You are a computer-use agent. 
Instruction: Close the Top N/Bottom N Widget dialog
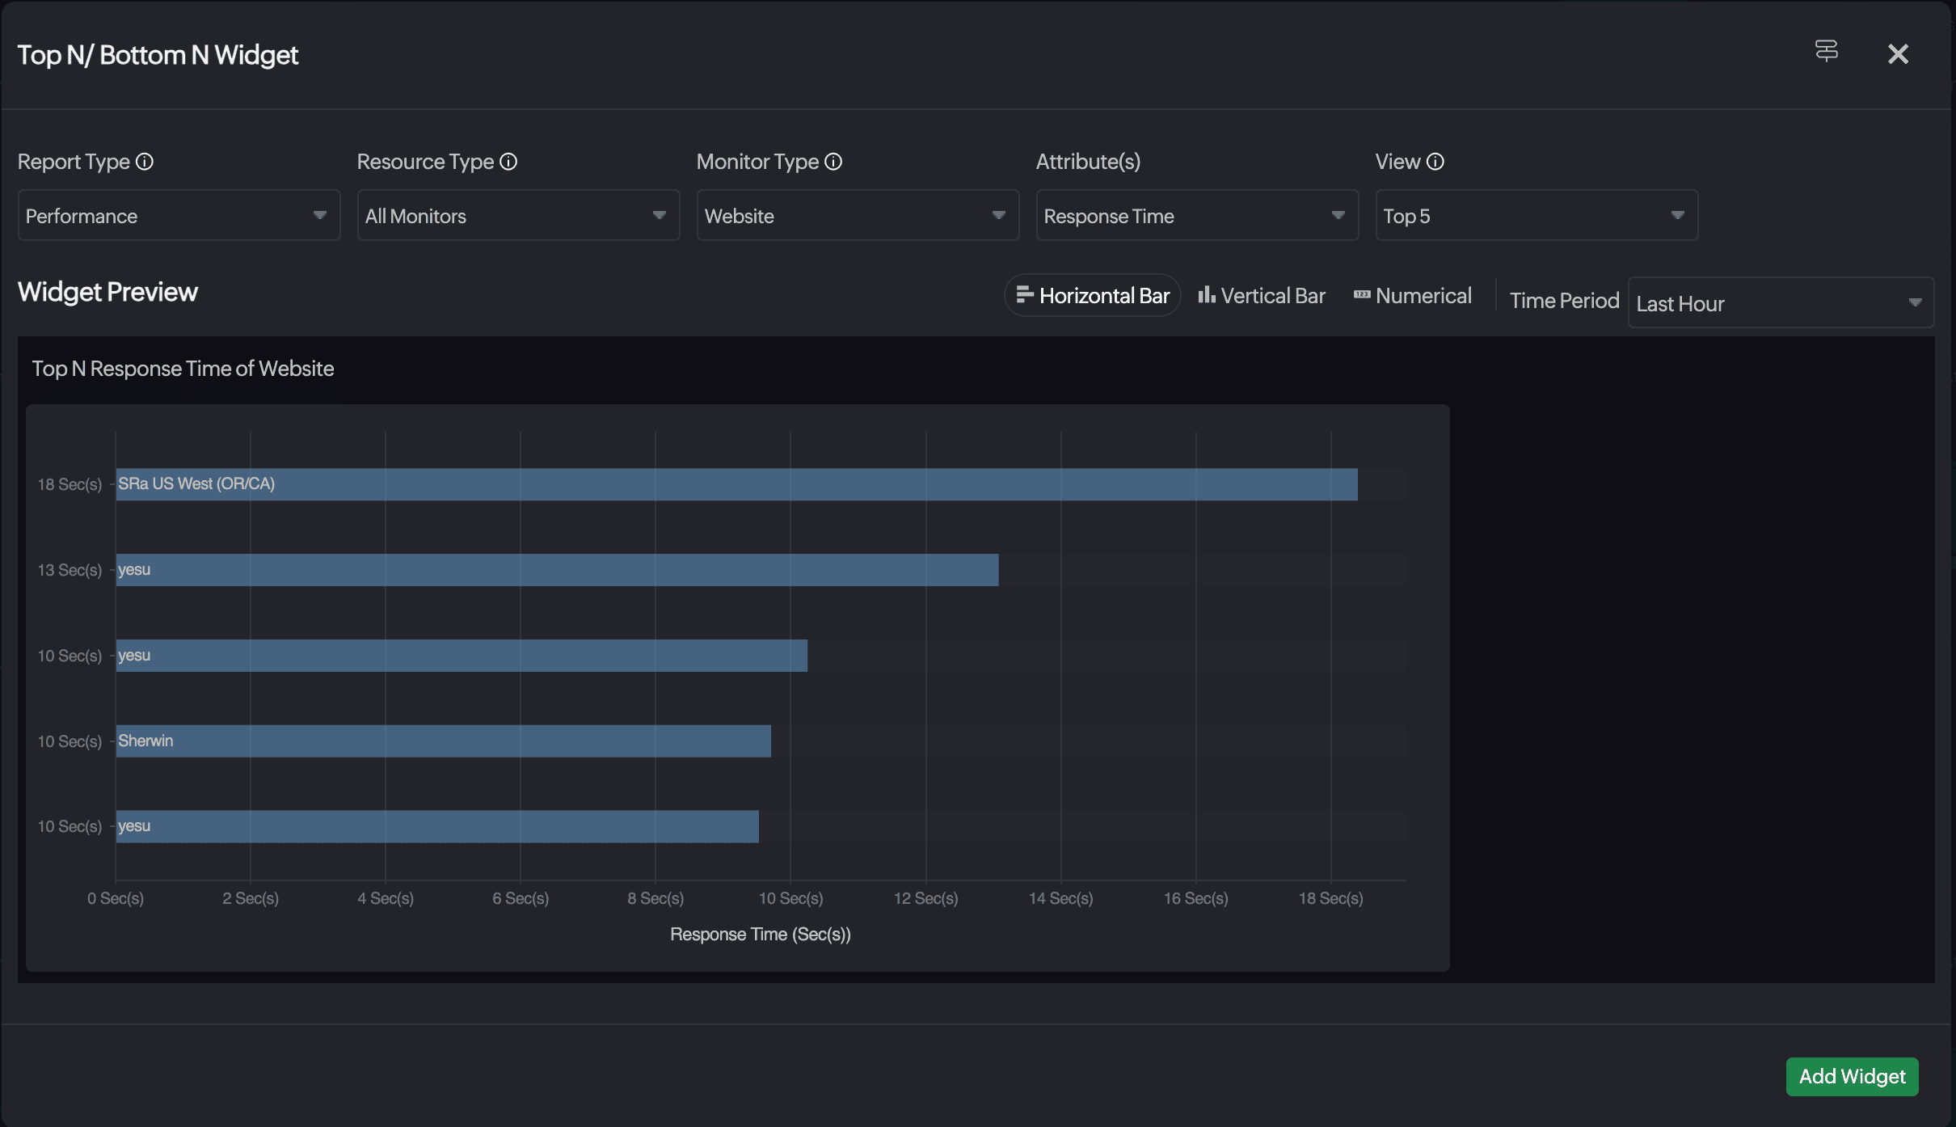tap(1898, 54)
